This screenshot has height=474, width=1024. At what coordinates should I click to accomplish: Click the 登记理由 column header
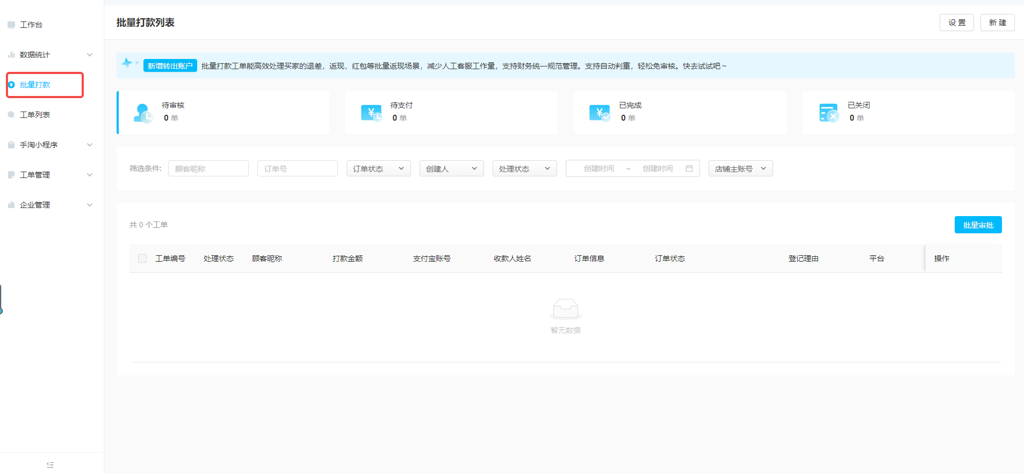[x=804, y=258]
